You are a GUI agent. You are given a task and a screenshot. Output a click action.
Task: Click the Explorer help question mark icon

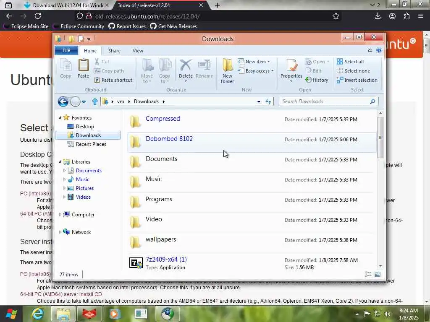[379, 50]
